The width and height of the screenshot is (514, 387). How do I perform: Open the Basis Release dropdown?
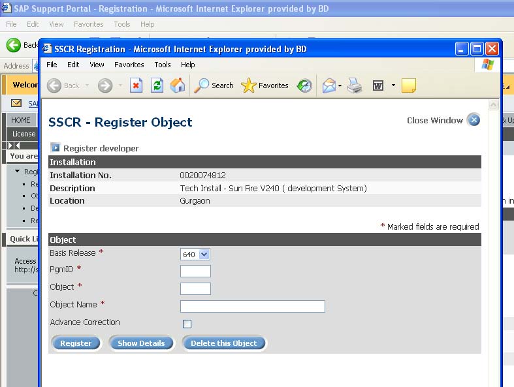[195, 255]
